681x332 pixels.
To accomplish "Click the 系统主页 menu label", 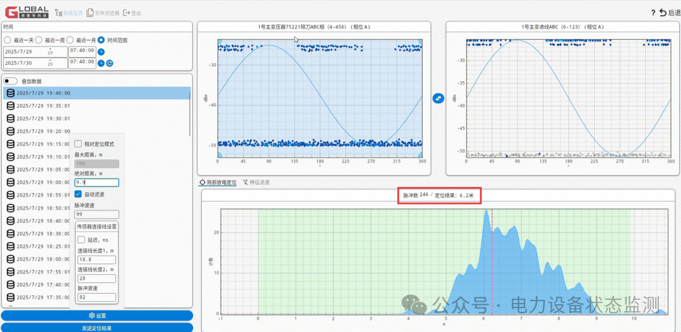I will pyautogui.click(x=73, y=13).
